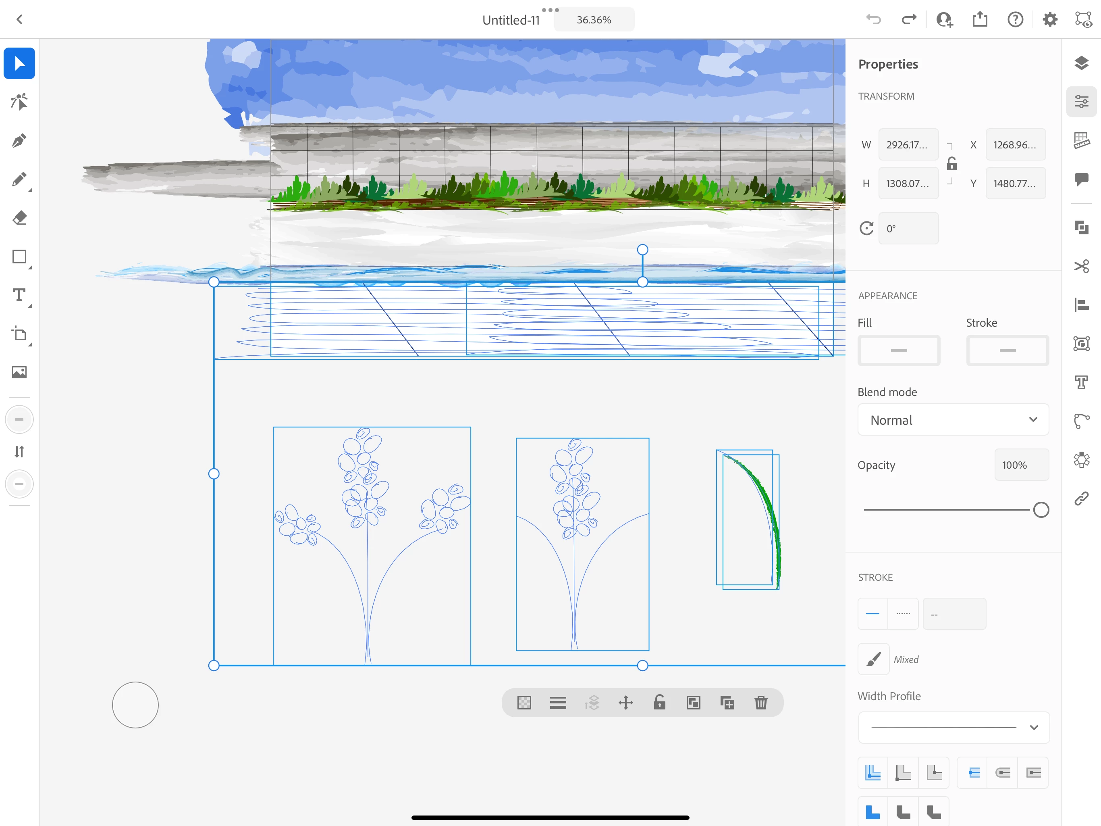Click the Opacity slider handle
The height and width of the screenshot is (826, 1101).
click(1041, 510)
